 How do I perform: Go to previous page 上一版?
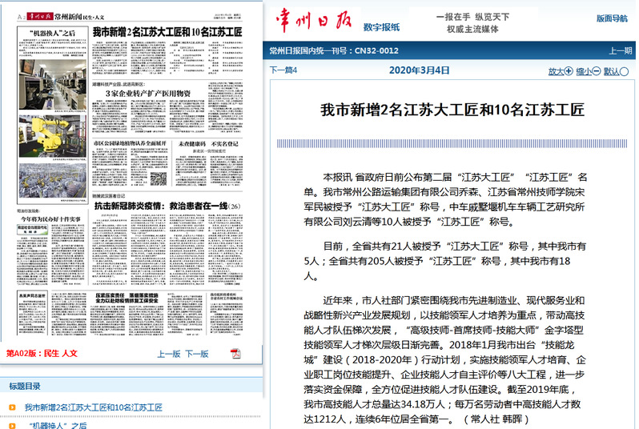[x=169, y=354]
